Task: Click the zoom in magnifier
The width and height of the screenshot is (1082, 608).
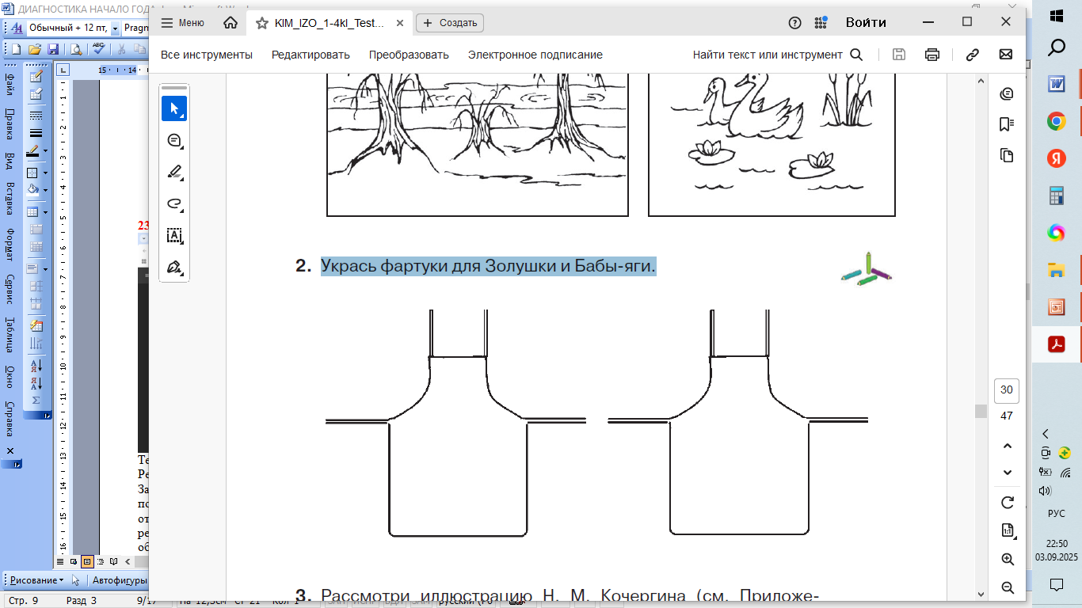Action: tap(1008, 559)
